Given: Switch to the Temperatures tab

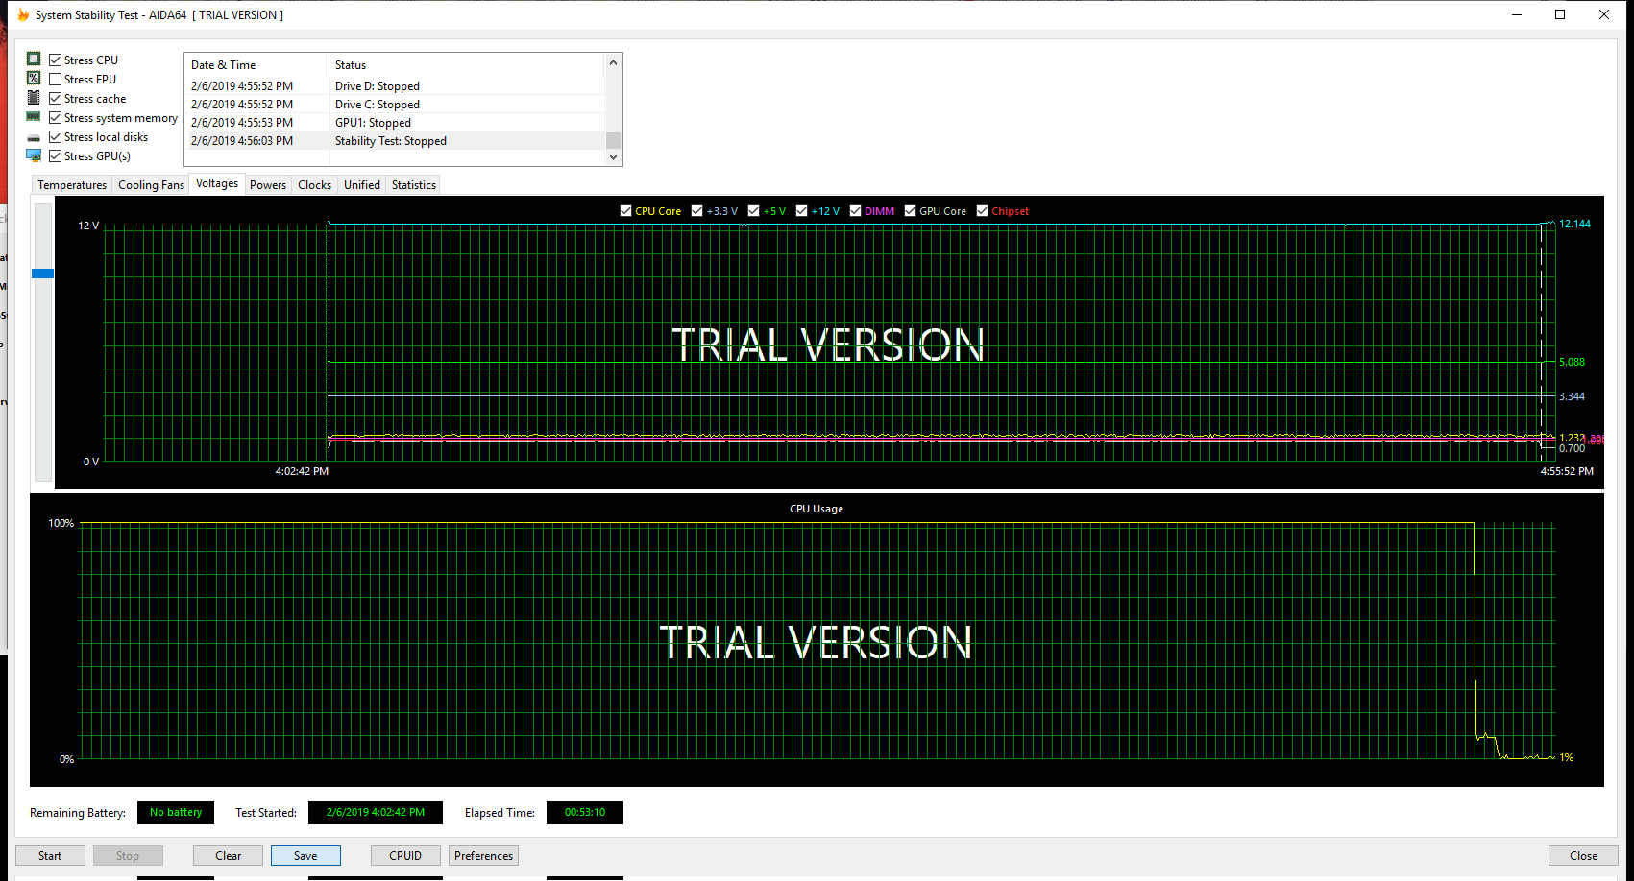Looking at the screenshot, I should pos(71,184).
